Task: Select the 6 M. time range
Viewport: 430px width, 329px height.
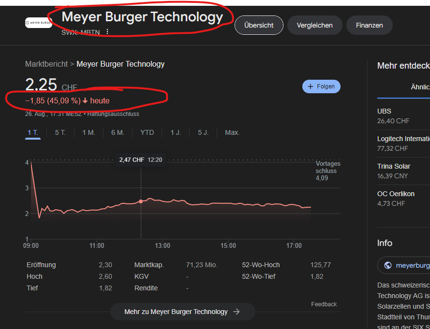Action: 118,132
